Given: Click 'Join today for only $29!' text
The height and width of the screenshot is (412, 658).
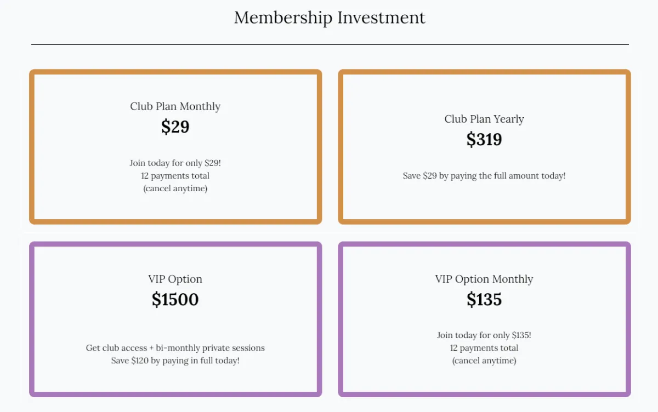Looking at the screenshot, I should pos(175,163).
